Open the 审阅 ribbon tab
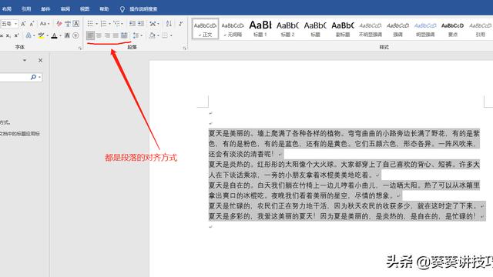This screenshot has height=277, width=493. (x=65, y=8)
